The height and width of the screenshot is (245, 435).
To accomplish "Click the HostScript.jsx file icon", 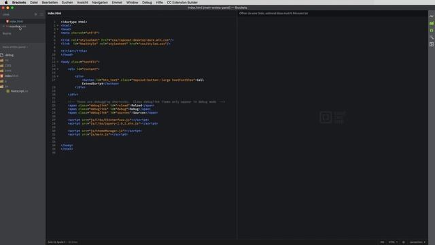I will (x=7, y=91).
